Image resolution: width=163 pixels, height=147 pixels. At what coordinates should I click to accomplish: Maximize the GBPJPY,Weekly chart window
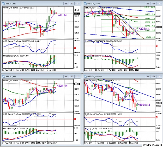coord(154,77)
